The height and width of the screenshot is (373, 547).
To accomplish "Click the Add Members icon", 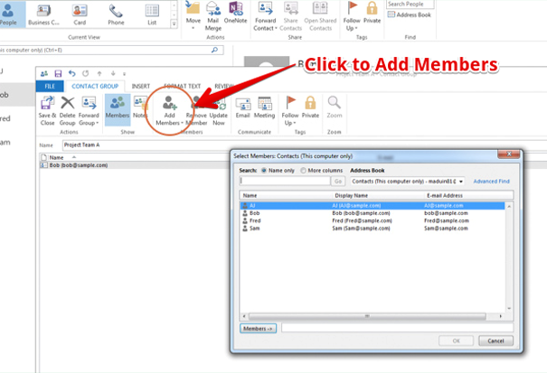I will 169,105.
